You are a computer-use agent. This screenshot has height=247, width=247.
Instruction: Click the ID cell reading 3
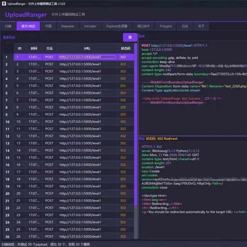coord(20,71)
